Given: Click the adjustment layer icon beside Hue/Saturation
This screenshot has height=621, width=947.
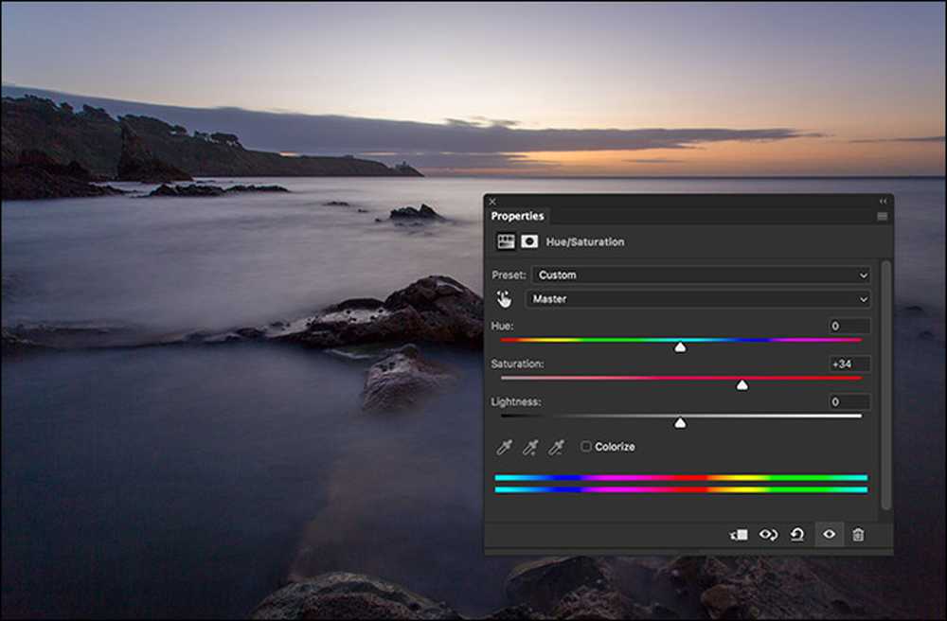Looking at the screenshot, I should (x=506, y=242).
